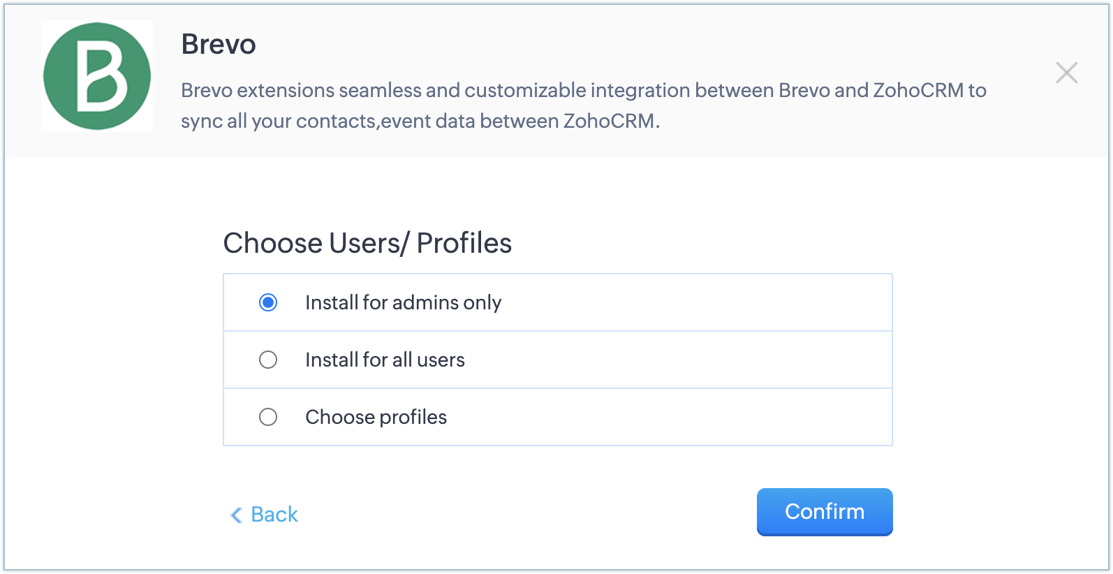Viewport: 1113px width, 574px height.
Task: Close the Brevo installation dialog
Action: tap(1066, 73)
